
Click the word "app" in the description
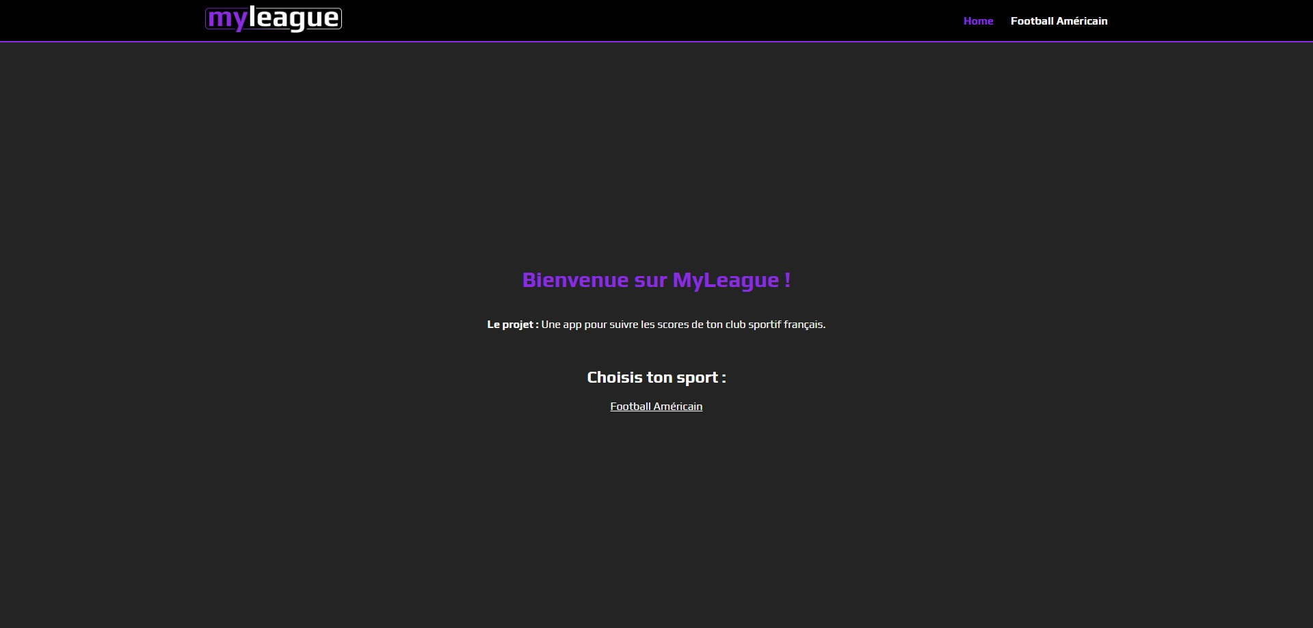click(572, 325)
